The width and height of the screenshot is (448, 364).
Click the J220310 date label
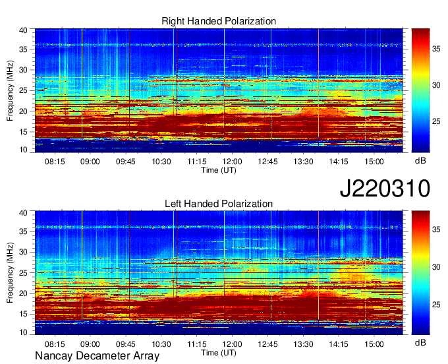pyautogui.click(x=385, y=188)
